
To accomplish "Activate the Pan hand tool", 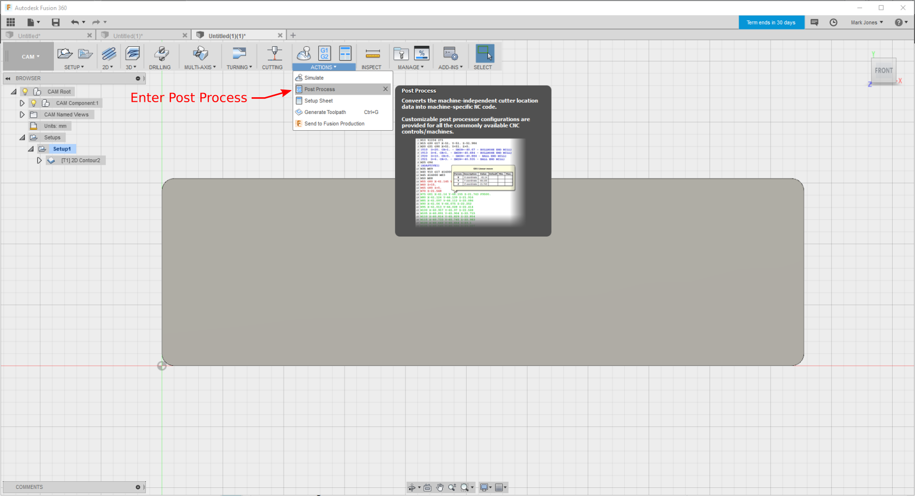I will coord(440,487).
